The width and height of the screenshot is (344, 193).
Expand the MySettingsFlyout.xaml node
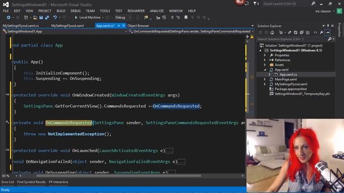265,84
